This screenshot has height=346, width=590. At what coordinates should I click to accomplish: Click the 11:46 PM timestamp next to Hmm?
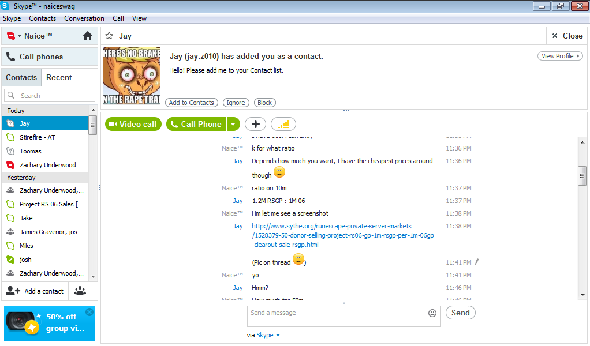[458, 288]
